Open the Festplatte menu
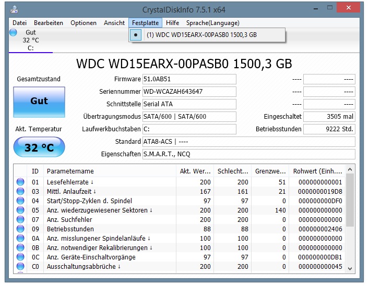This screenshot has height=286, width=369. (145, 23)
